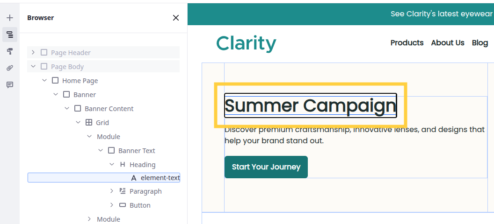The image size is (494, 224).
Task: Click the Paragraph icon in tree
Action: pos(123,191)
